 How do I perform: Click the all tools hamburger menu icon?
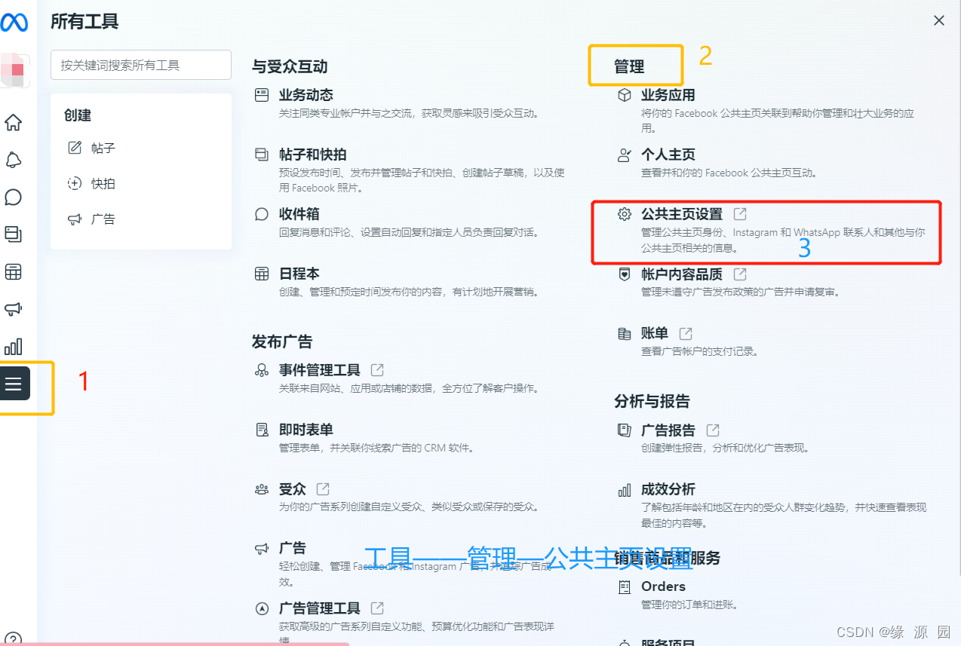(14, 384)
